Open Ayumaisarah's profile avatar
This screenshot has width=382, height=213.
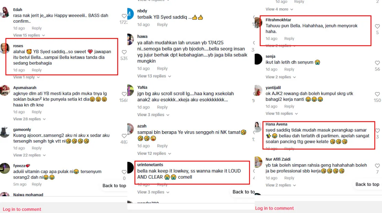coord(5,91)
